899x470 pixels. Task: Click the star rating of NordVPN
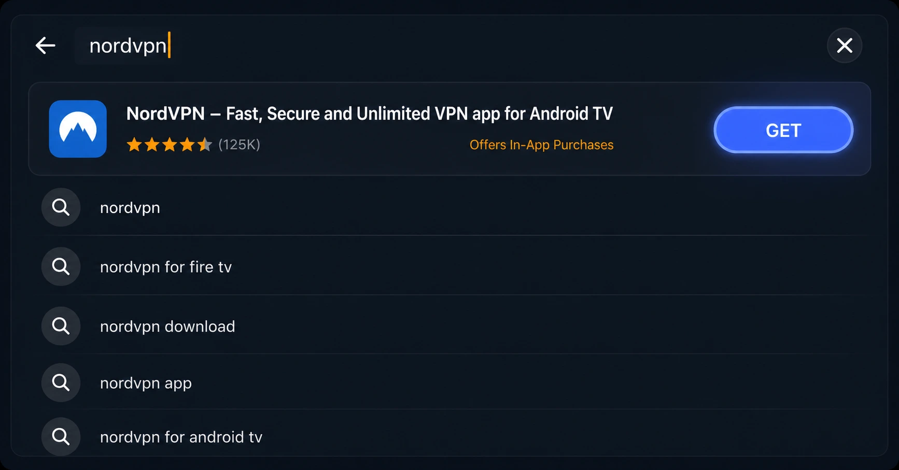click(x=169, y=145)
